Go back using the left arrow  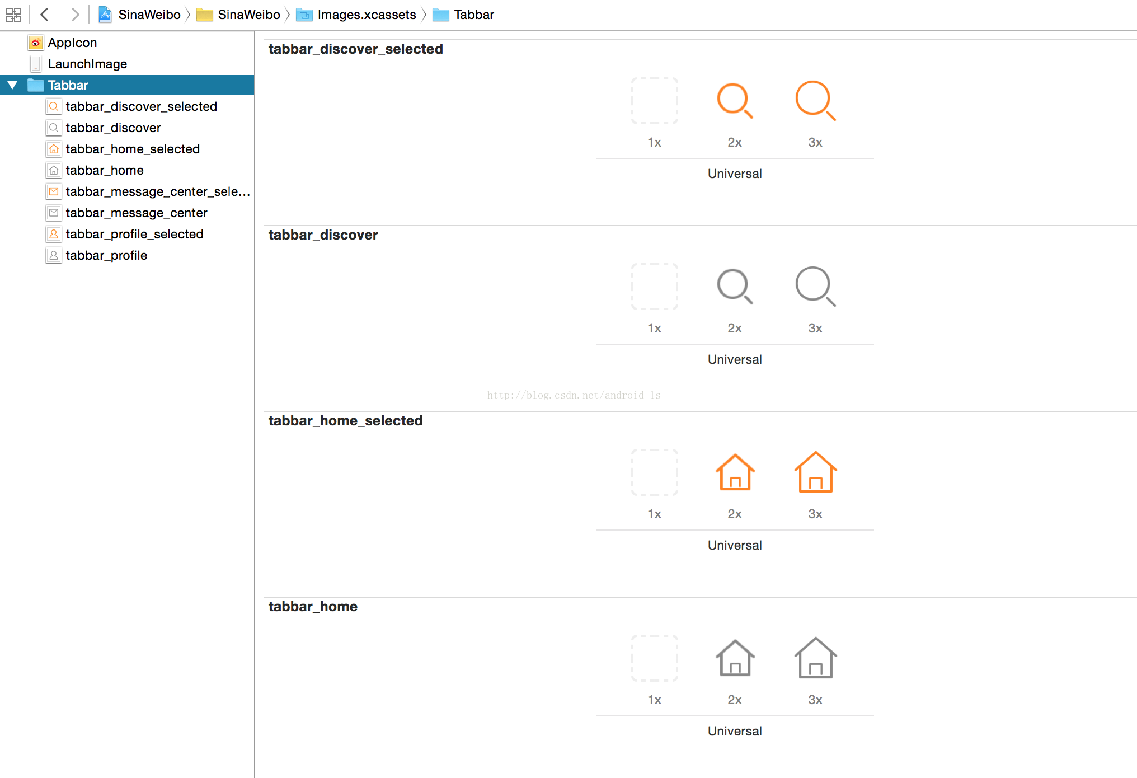click(x=45, y=15)
